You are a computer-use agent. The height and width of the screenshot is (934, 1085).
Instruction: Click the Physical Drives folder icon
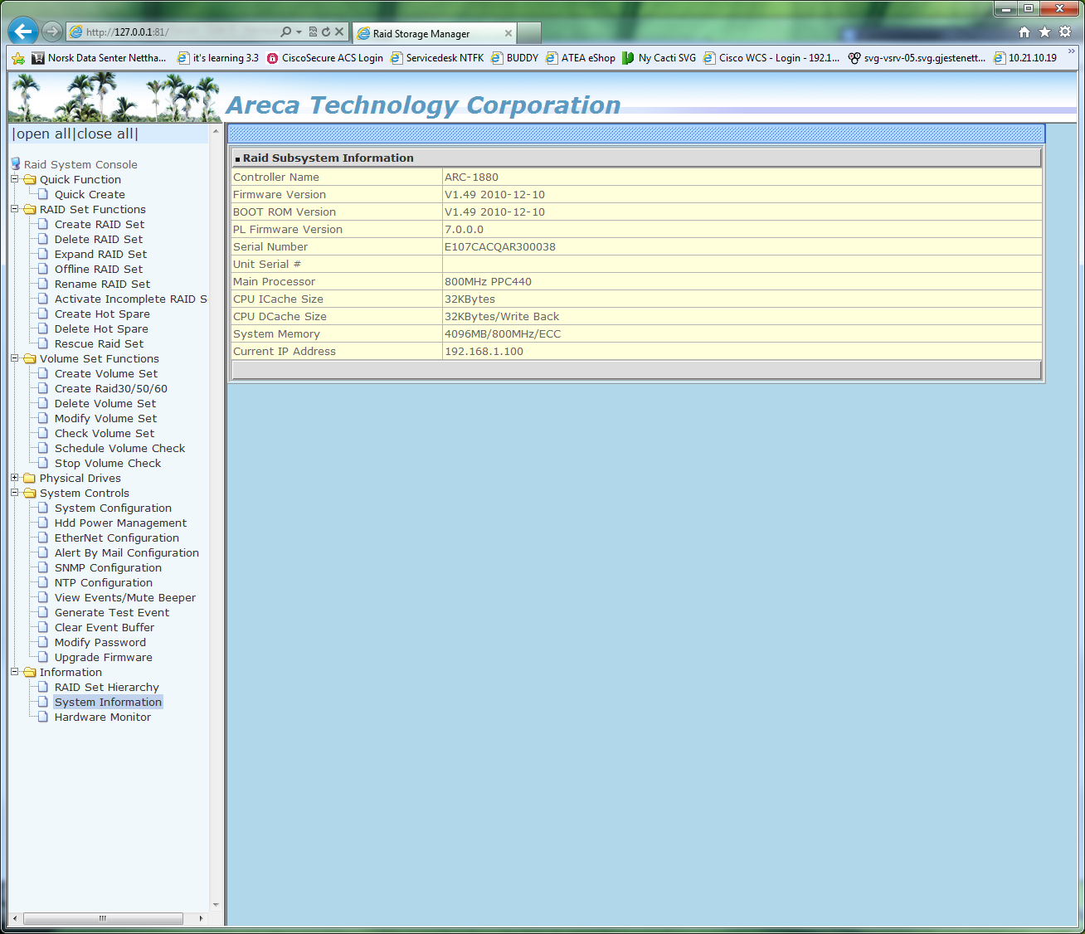(30, 478)
